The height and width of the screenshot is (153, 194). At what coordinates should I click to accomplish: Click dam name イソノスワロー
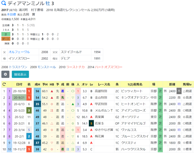click(x=19, y=59)
